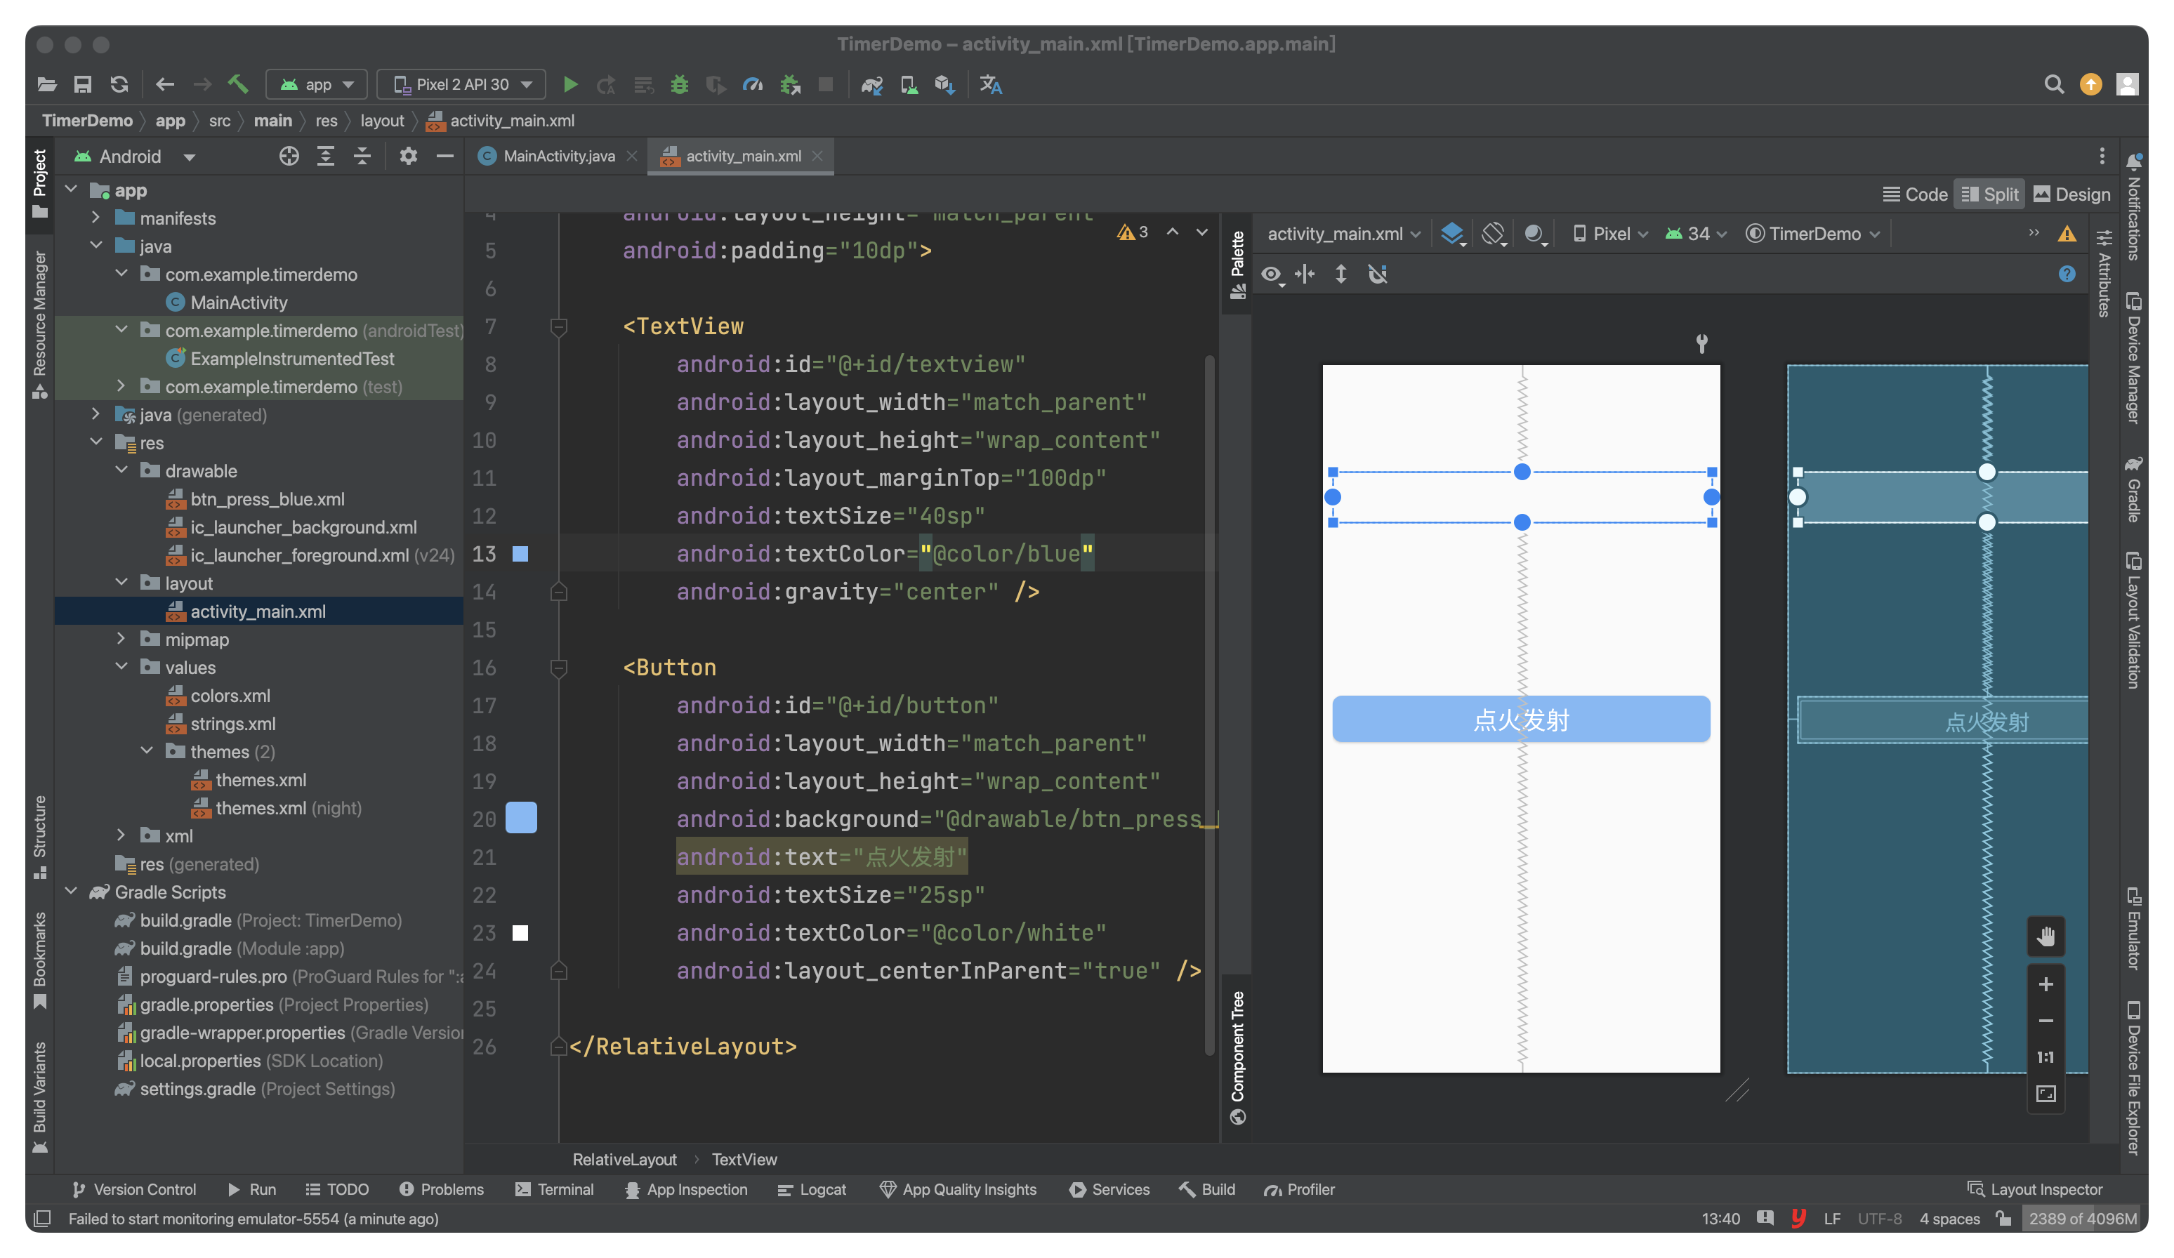2174x1258 pixels.
Task: Click the hand pan tool in designer
Action: pos(2045,937)
